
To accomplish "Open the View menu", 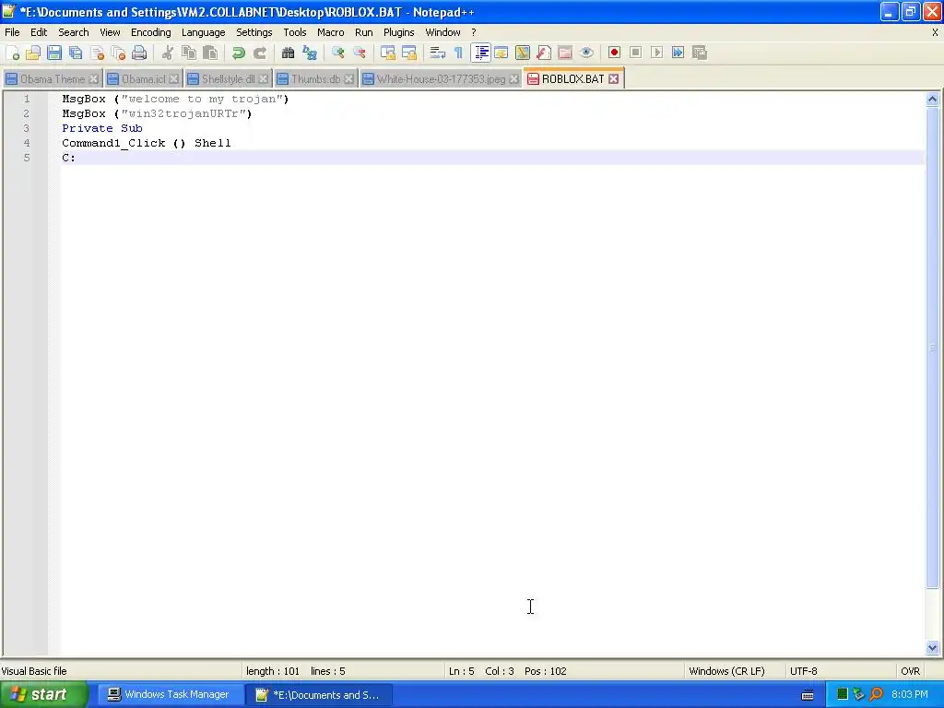I will [x=110, y=32].
